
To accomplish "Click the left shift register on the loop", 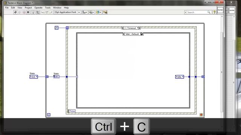I will coord(47,76).
